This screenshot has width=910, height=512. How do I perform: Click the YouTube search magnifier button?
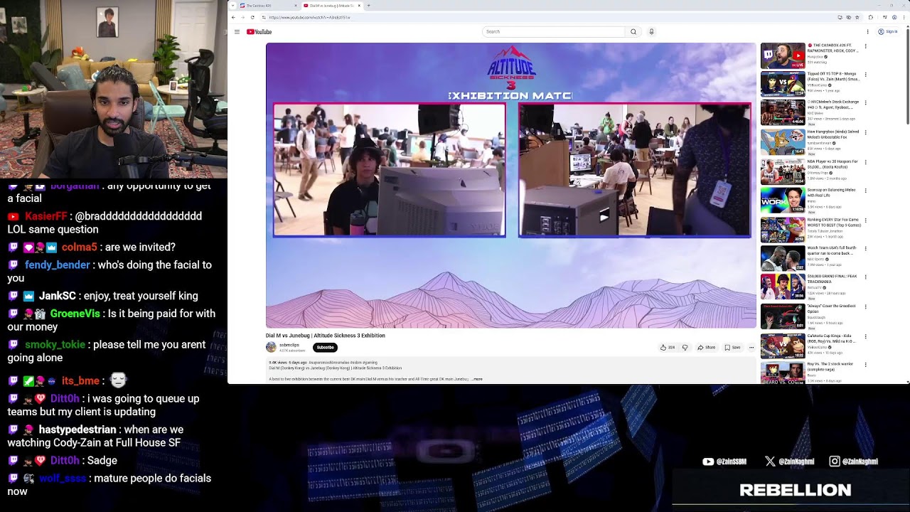coord(633,32)
